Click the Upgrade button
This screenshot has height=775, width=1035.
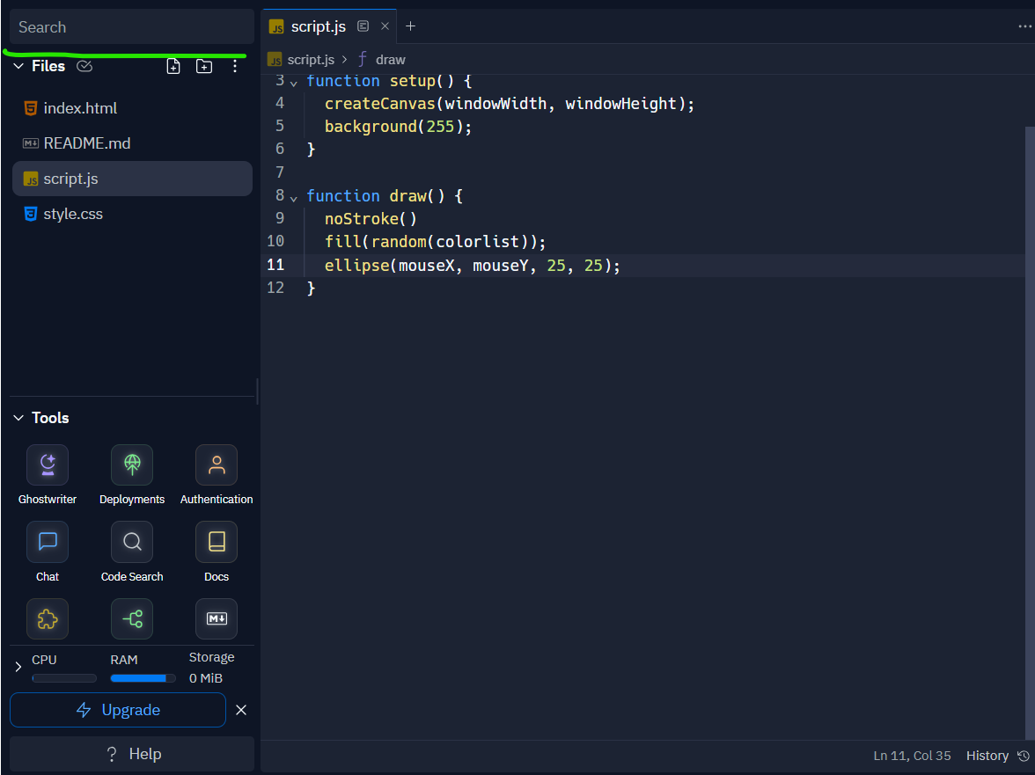point(117,710)
